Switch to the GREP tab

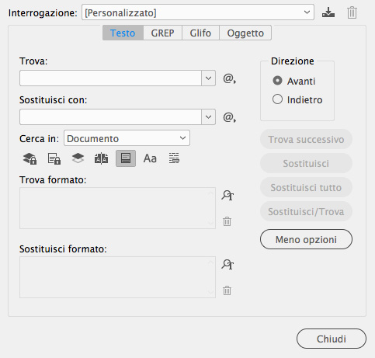coord(162,33)
